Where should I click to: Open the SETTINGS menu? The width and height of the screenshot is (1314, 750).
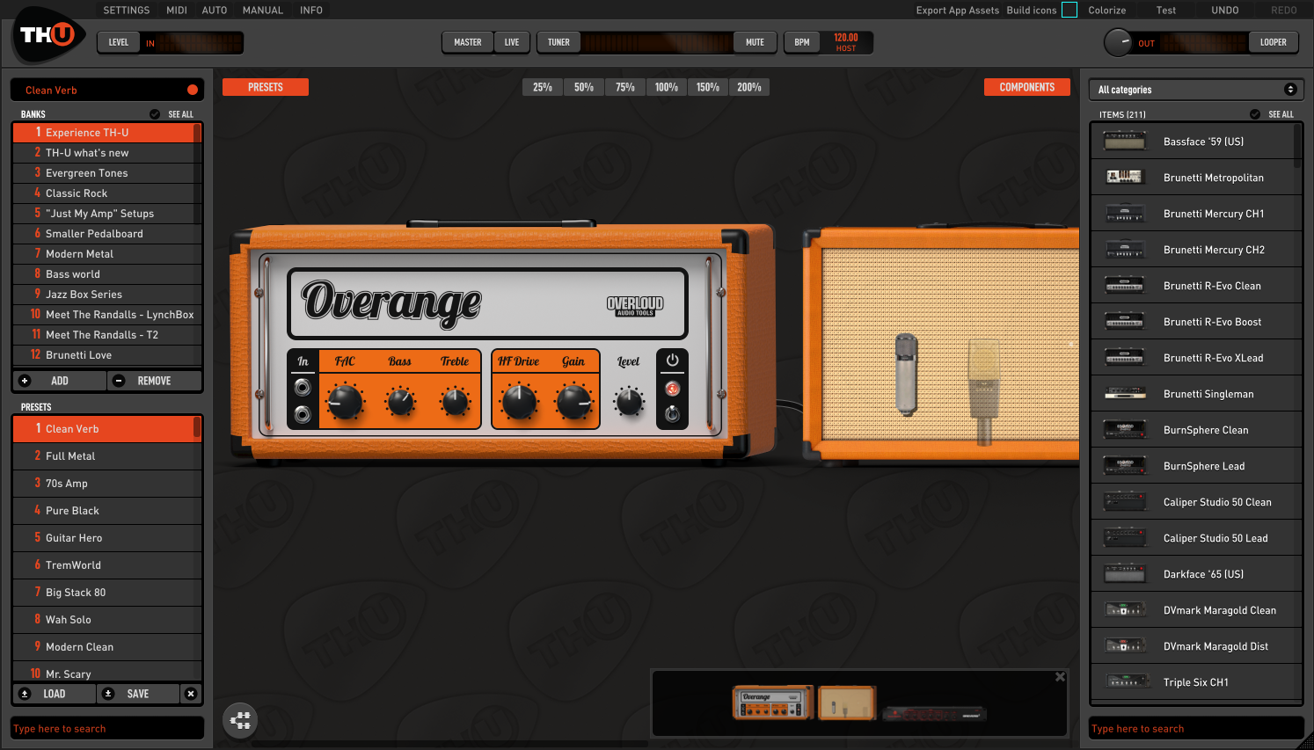point(126,10)
